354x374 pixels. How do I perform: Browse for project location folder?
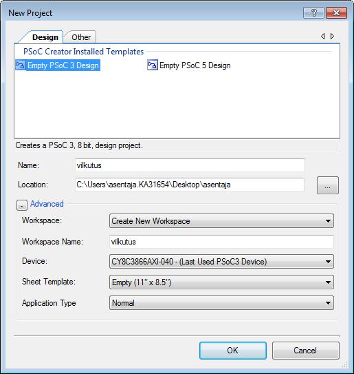[328, 185]
